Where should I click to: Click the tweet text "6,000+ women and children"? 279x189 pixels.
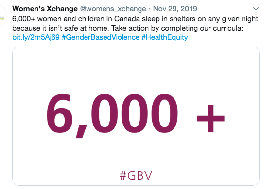(56, 19)
